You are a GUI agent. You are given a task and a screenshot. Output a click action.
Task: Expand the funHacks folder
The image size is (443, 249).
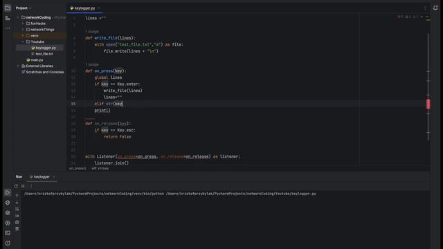pyautogui.click(x=23, y=24)
